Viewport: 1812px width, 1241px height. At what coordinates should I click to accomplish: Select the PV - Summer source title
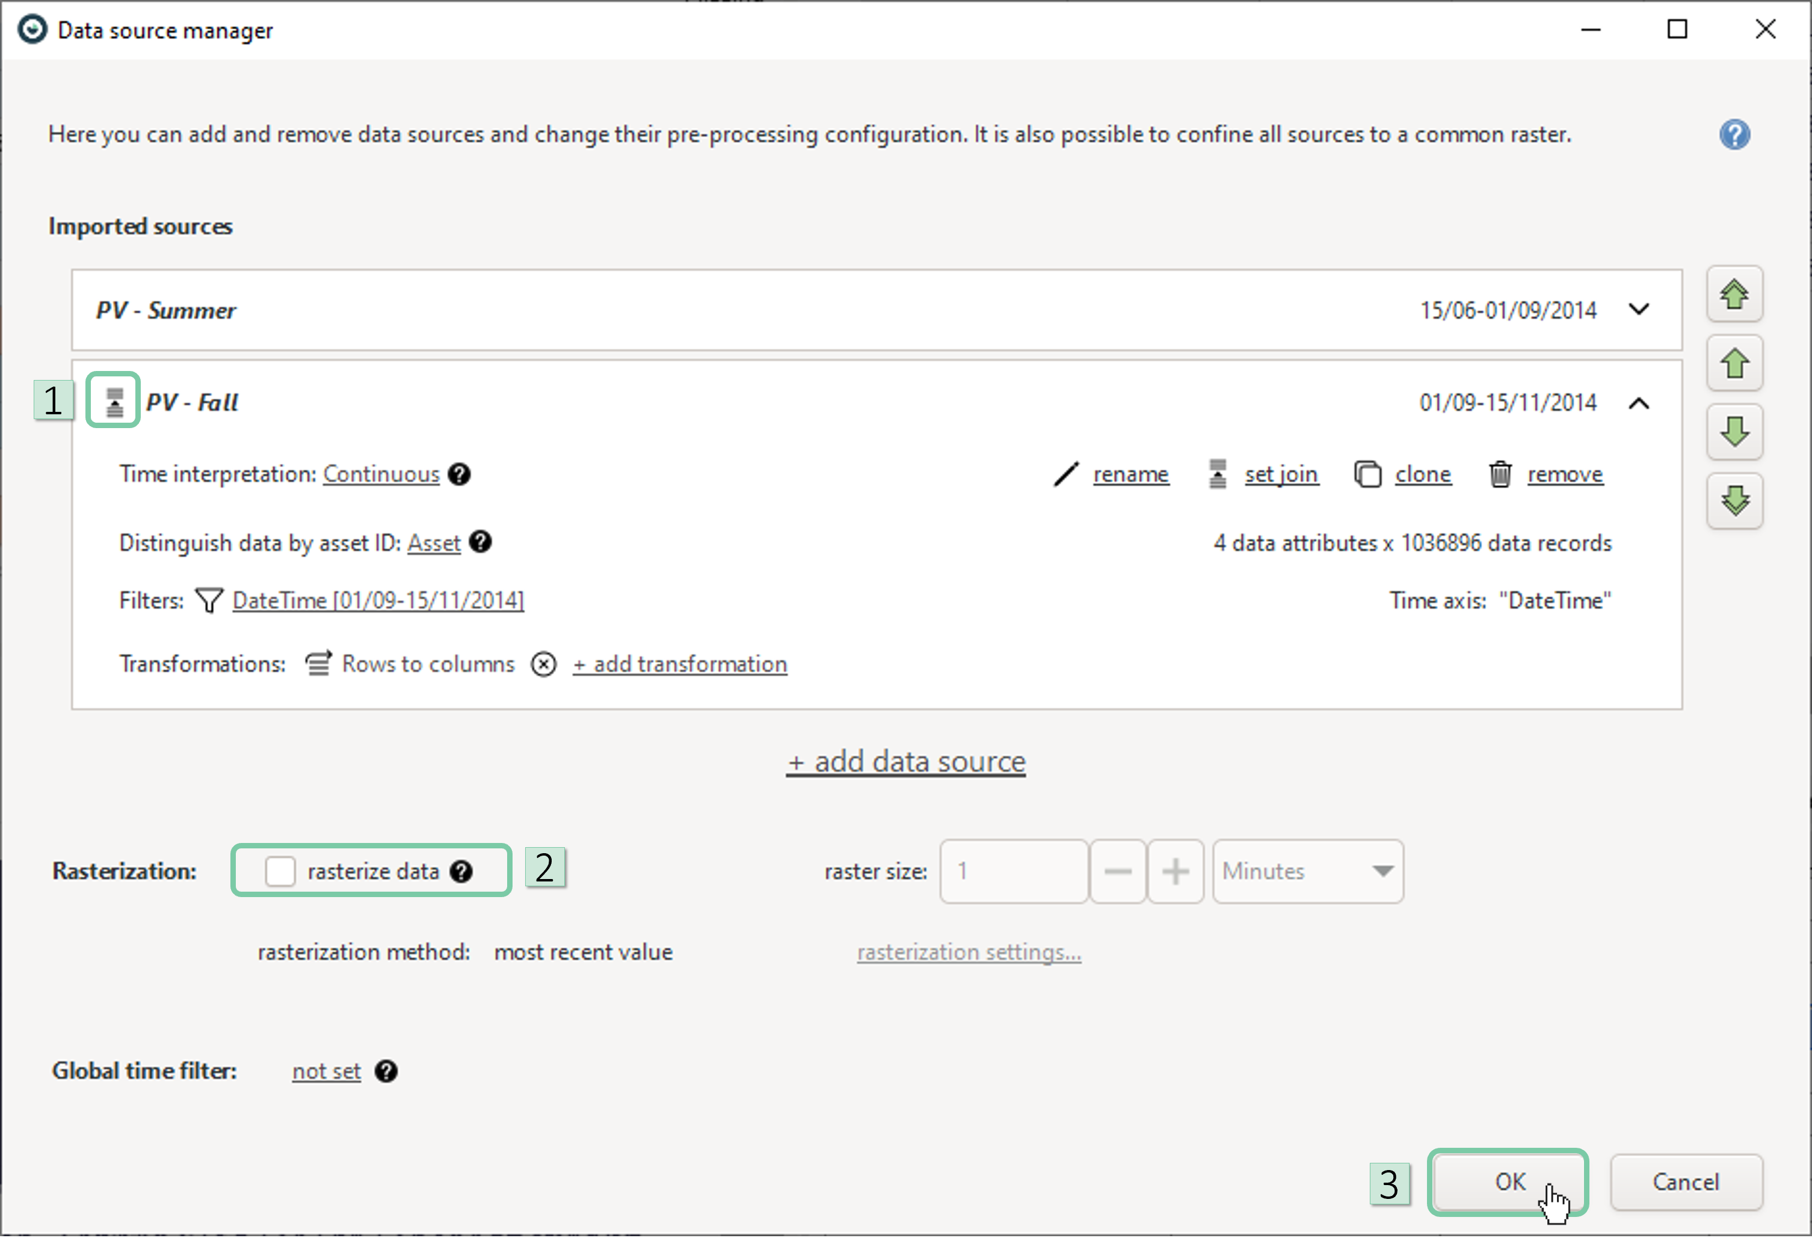(x=165, y=311)
